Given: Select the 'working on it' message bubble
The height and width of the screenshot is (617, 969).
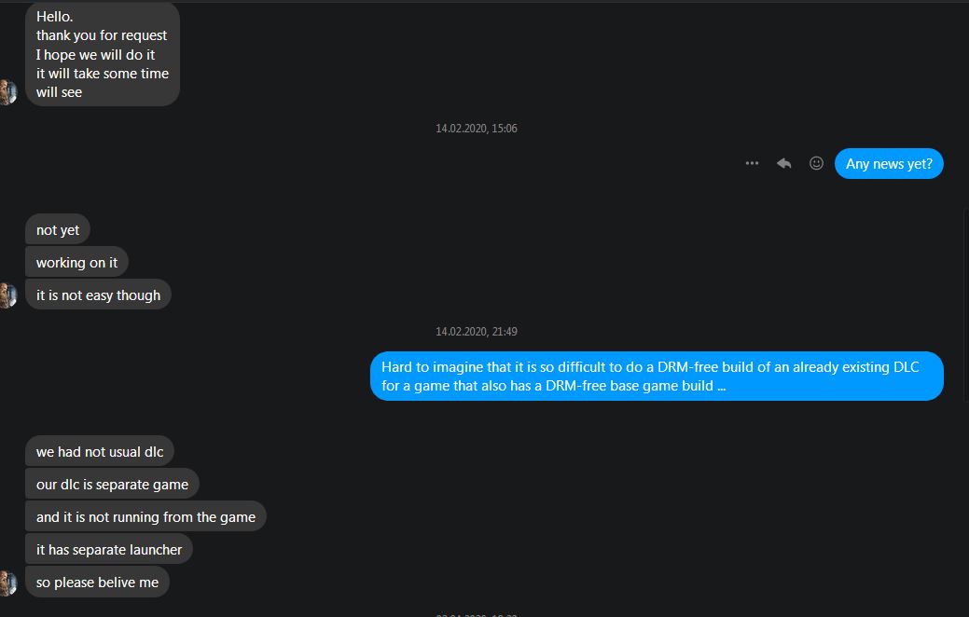Looking at the screenshot, I should pos(76,263).
